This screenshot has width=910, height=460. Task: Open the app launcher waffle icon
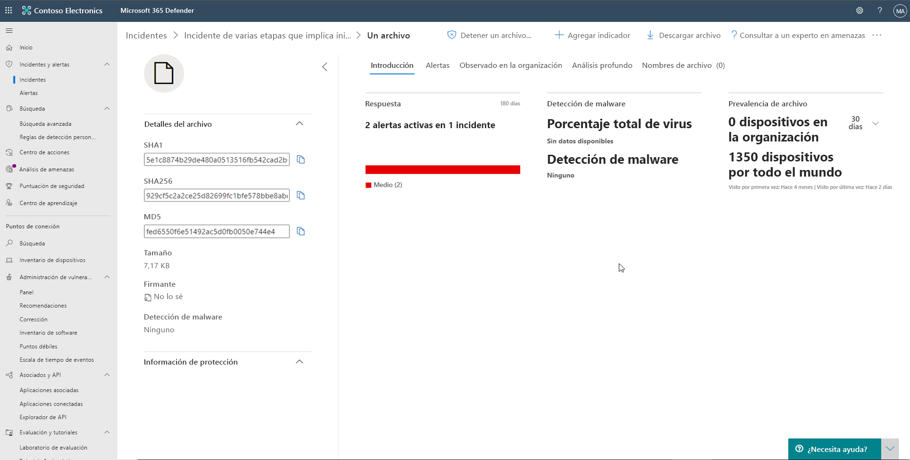click(x=9, y=10)
